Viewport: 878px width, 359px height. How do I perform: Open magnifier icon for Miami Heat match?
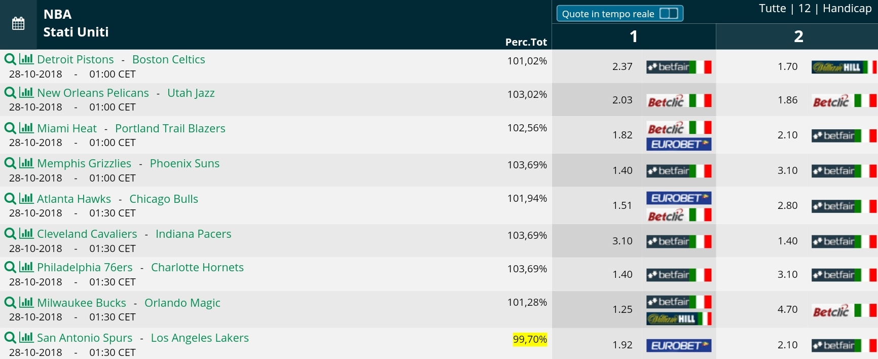click(x=10, y=128)
